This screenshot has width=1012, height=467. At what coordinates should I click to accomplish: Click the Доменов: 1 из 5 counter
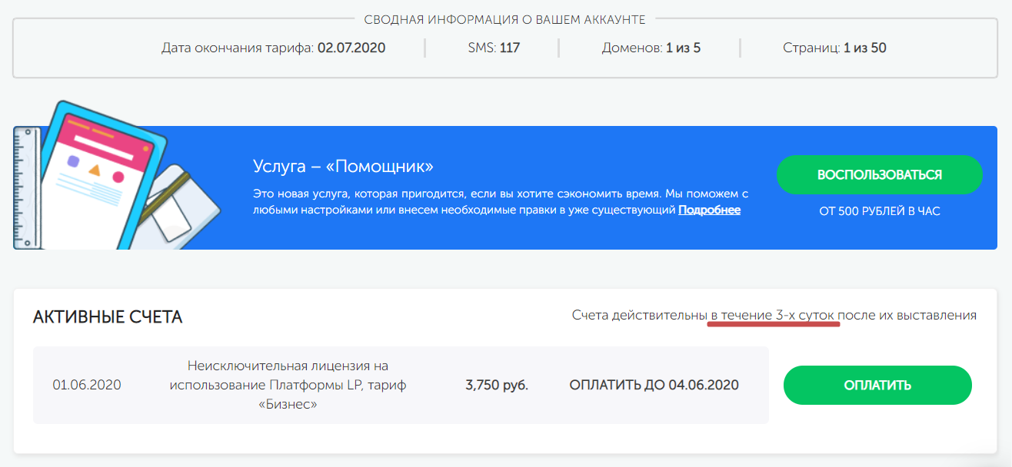pyautogui.click(x=651, y=48)
